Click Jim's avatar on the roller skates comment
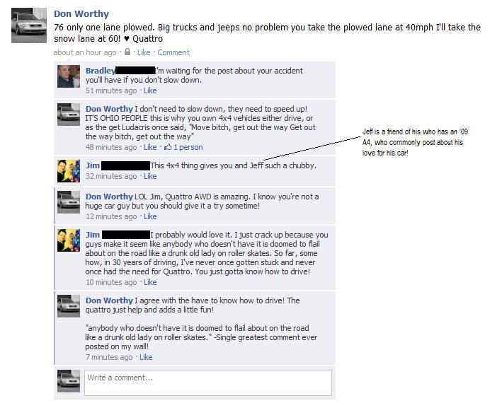Image resolution: width=502 pixels, height=415 pixels. [x=69, y=240]
